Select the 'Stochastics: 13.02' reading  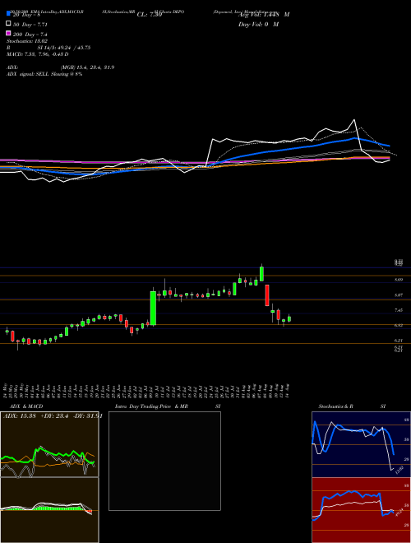26,41
